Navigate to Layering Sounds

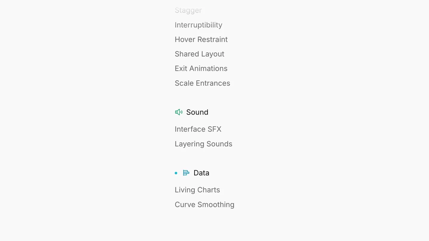click(203, 144)
